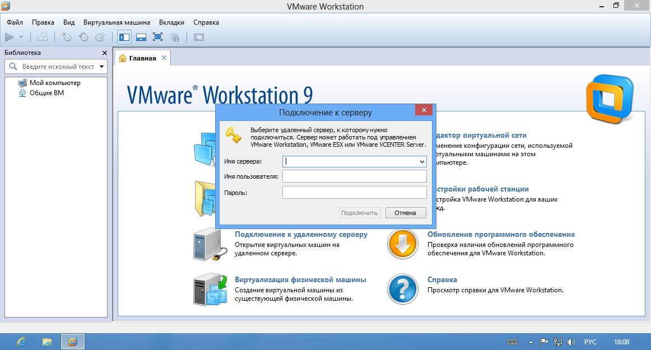Click the VMware Workstation taskbar icon
The image size is (651, 350).
point(73,342)
